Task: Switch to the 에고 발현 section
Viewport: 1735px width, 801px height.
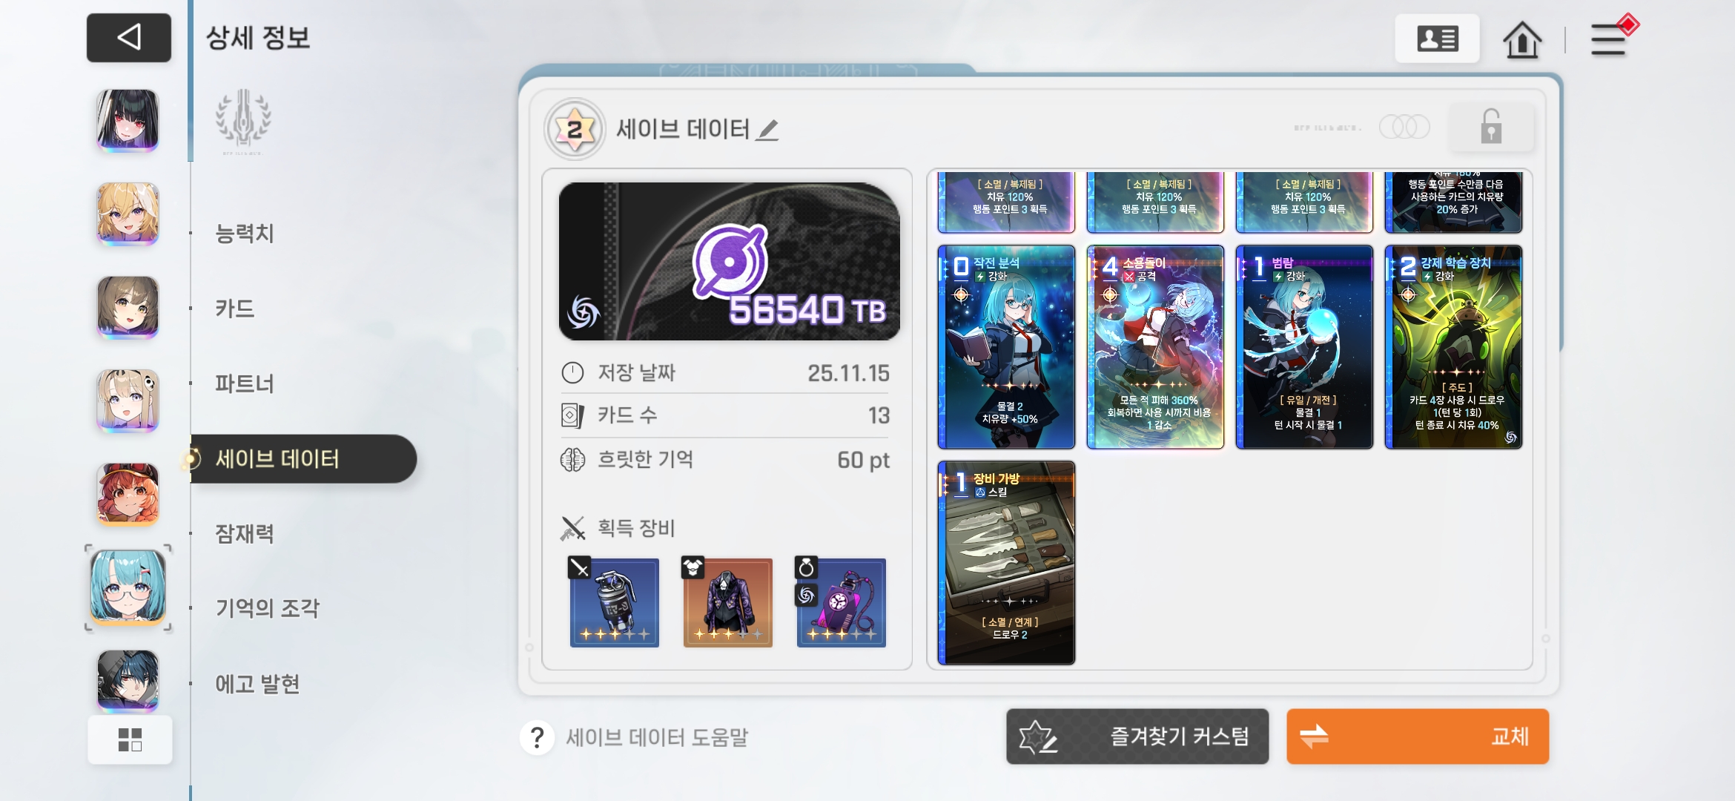Action: click(x=257, y=684)
